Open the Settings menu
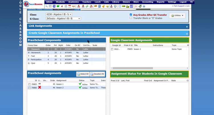Viewport: 214px width, 115px height. pos(172,2)
